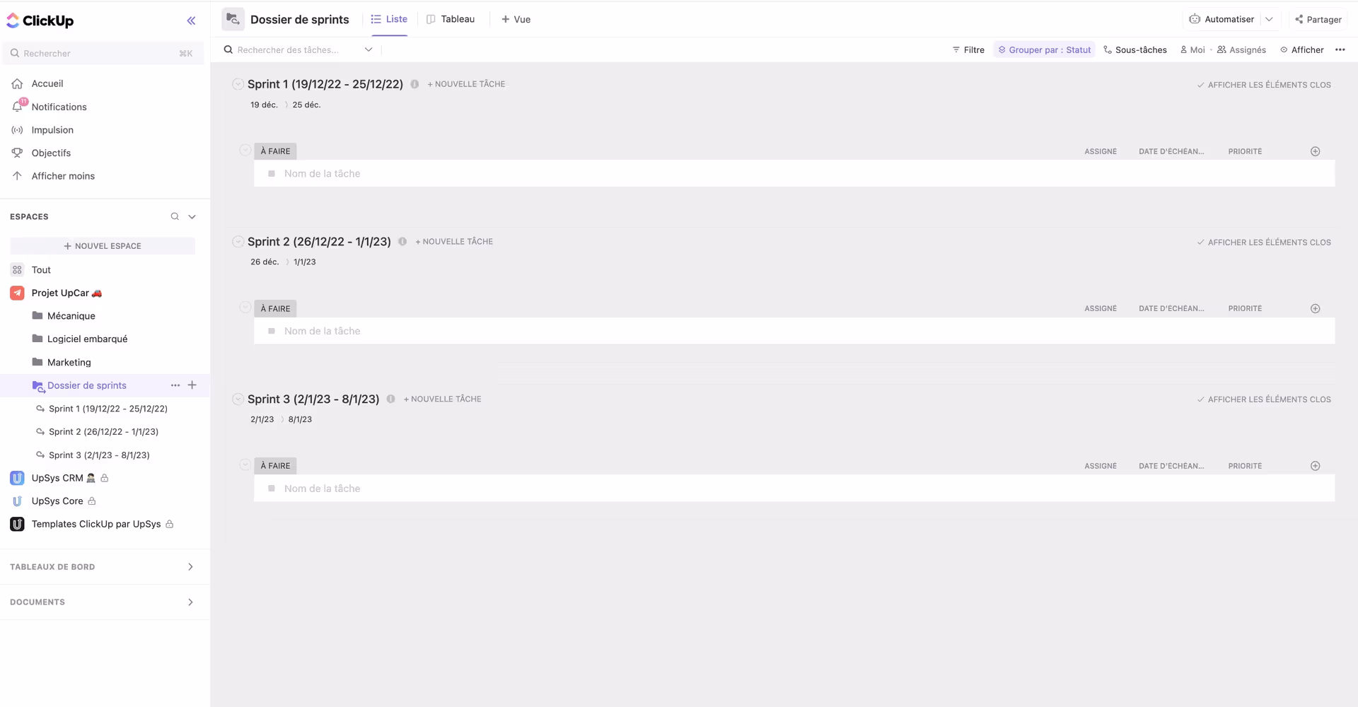Expand the Tableaux de bord section

click(x=190, y=567)
